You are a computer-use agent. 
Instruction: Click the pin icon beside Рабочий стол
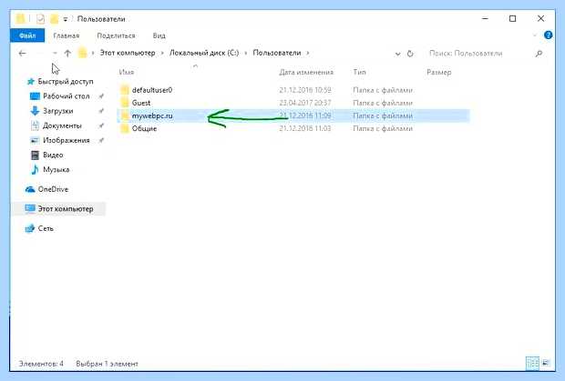point(101,96)
